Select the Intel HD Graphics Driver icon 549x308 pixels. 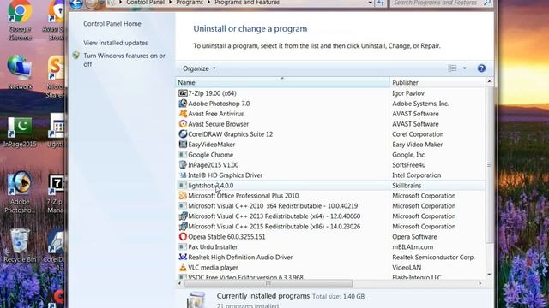click(x=183, y=175)
